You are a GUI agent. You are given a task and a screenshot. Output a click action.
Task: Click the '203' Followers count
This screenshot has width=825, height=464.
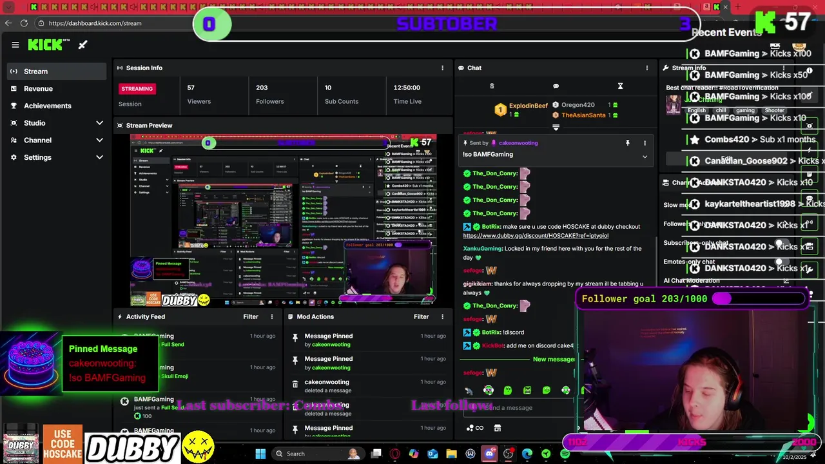(262, 88)
